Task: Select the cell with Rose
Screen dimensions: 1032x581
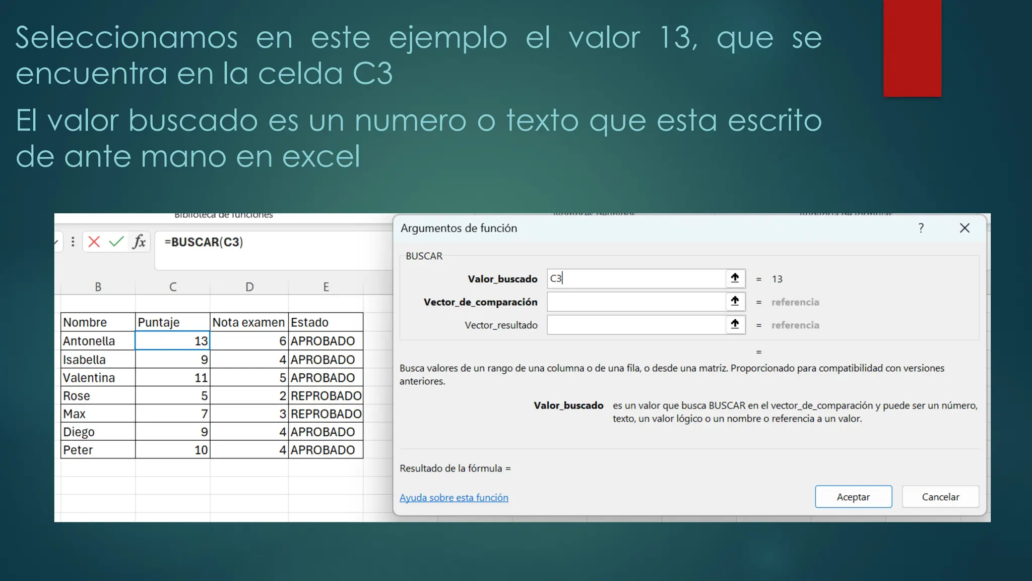Action: pyautogui.click(x=98, y=396)
